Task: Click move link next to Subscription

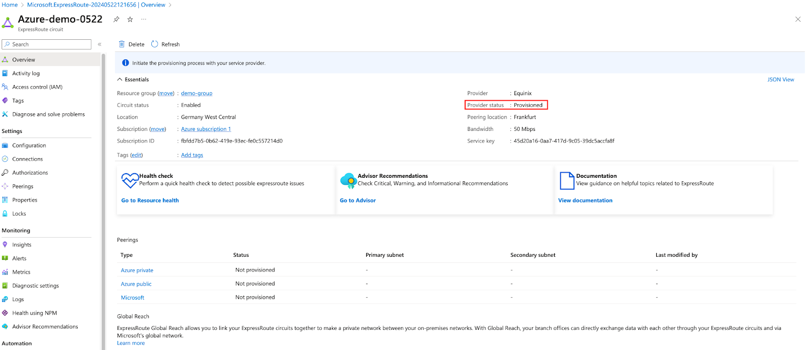Action: click(x=158, y=129)
